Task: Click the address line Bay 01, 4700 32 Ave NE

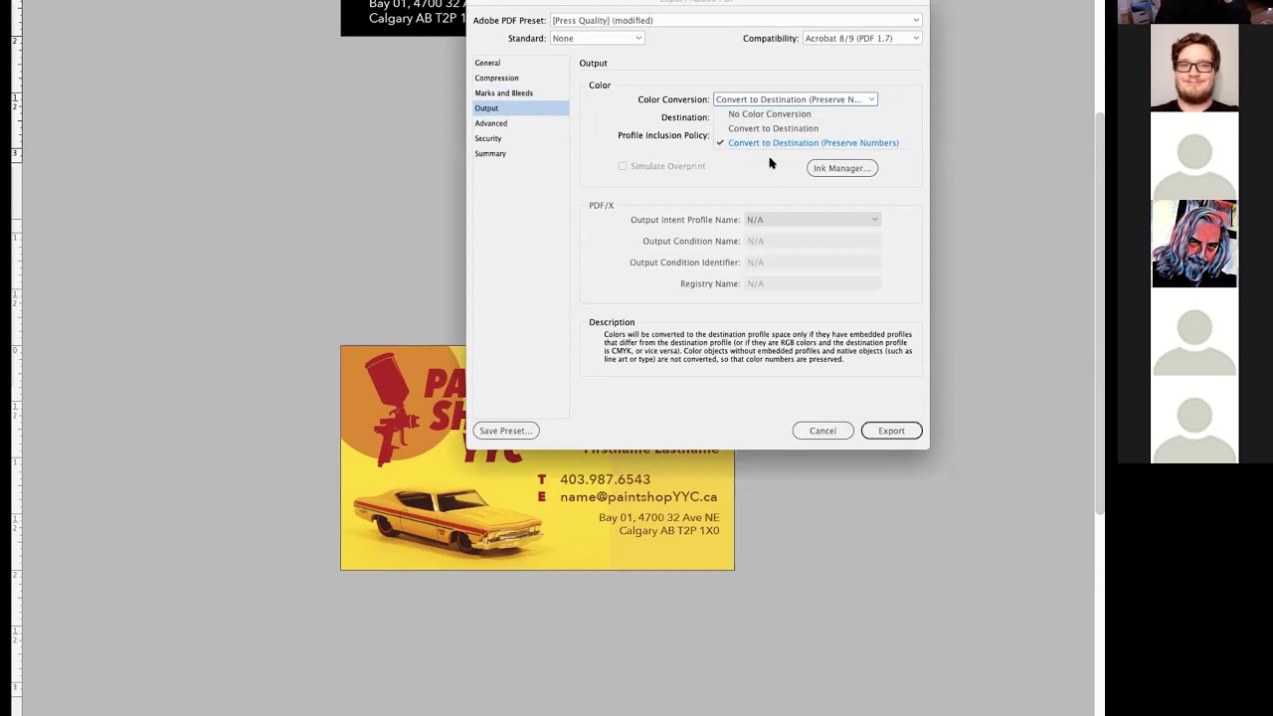Action: click(x=658, y=518)
